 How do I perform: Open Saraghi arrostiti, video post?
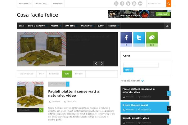point(136,118)
